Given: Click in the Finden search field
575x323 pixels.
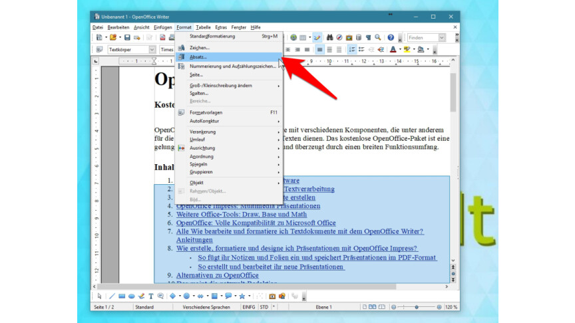Looking at the screenshot, I should click(423, 38).
